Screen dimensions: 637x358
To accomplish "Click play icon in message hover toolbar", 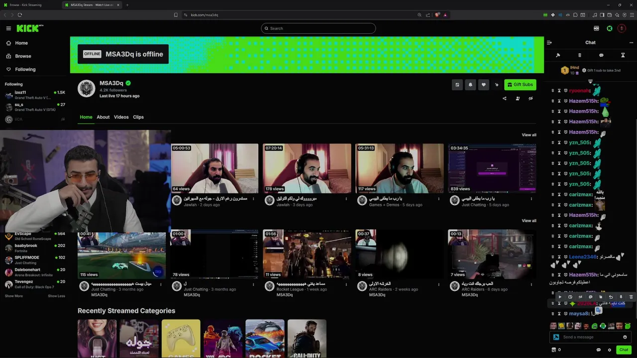I will click(560, 297).
